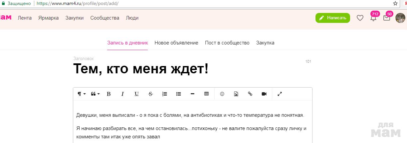Open blockquote style dropdown
This screenshot has width=407, height=143.
tap(95, 94)
